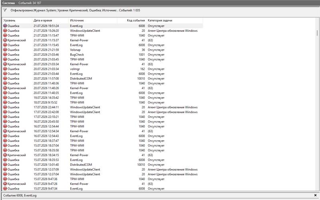Click error icon of EventLog row 21.07.2026 19:51:24
Screen dimensions: 320x200
[x=5, y=26]
